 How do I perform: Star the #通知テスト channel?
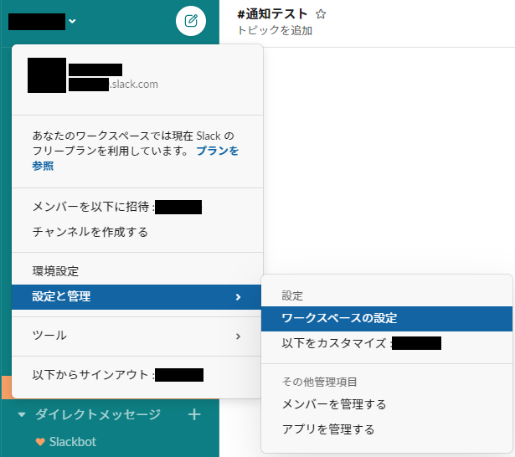click(x=321, y=14)
